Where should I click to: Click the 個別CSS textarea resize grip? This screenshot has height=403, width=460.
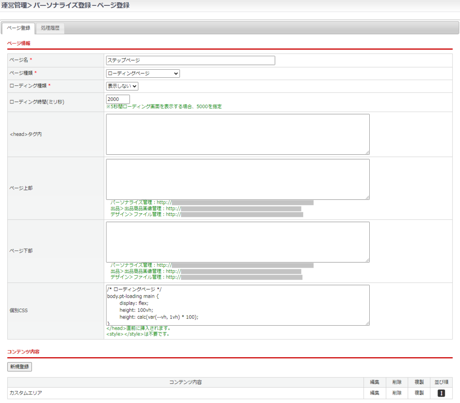[x=367, y=323]
